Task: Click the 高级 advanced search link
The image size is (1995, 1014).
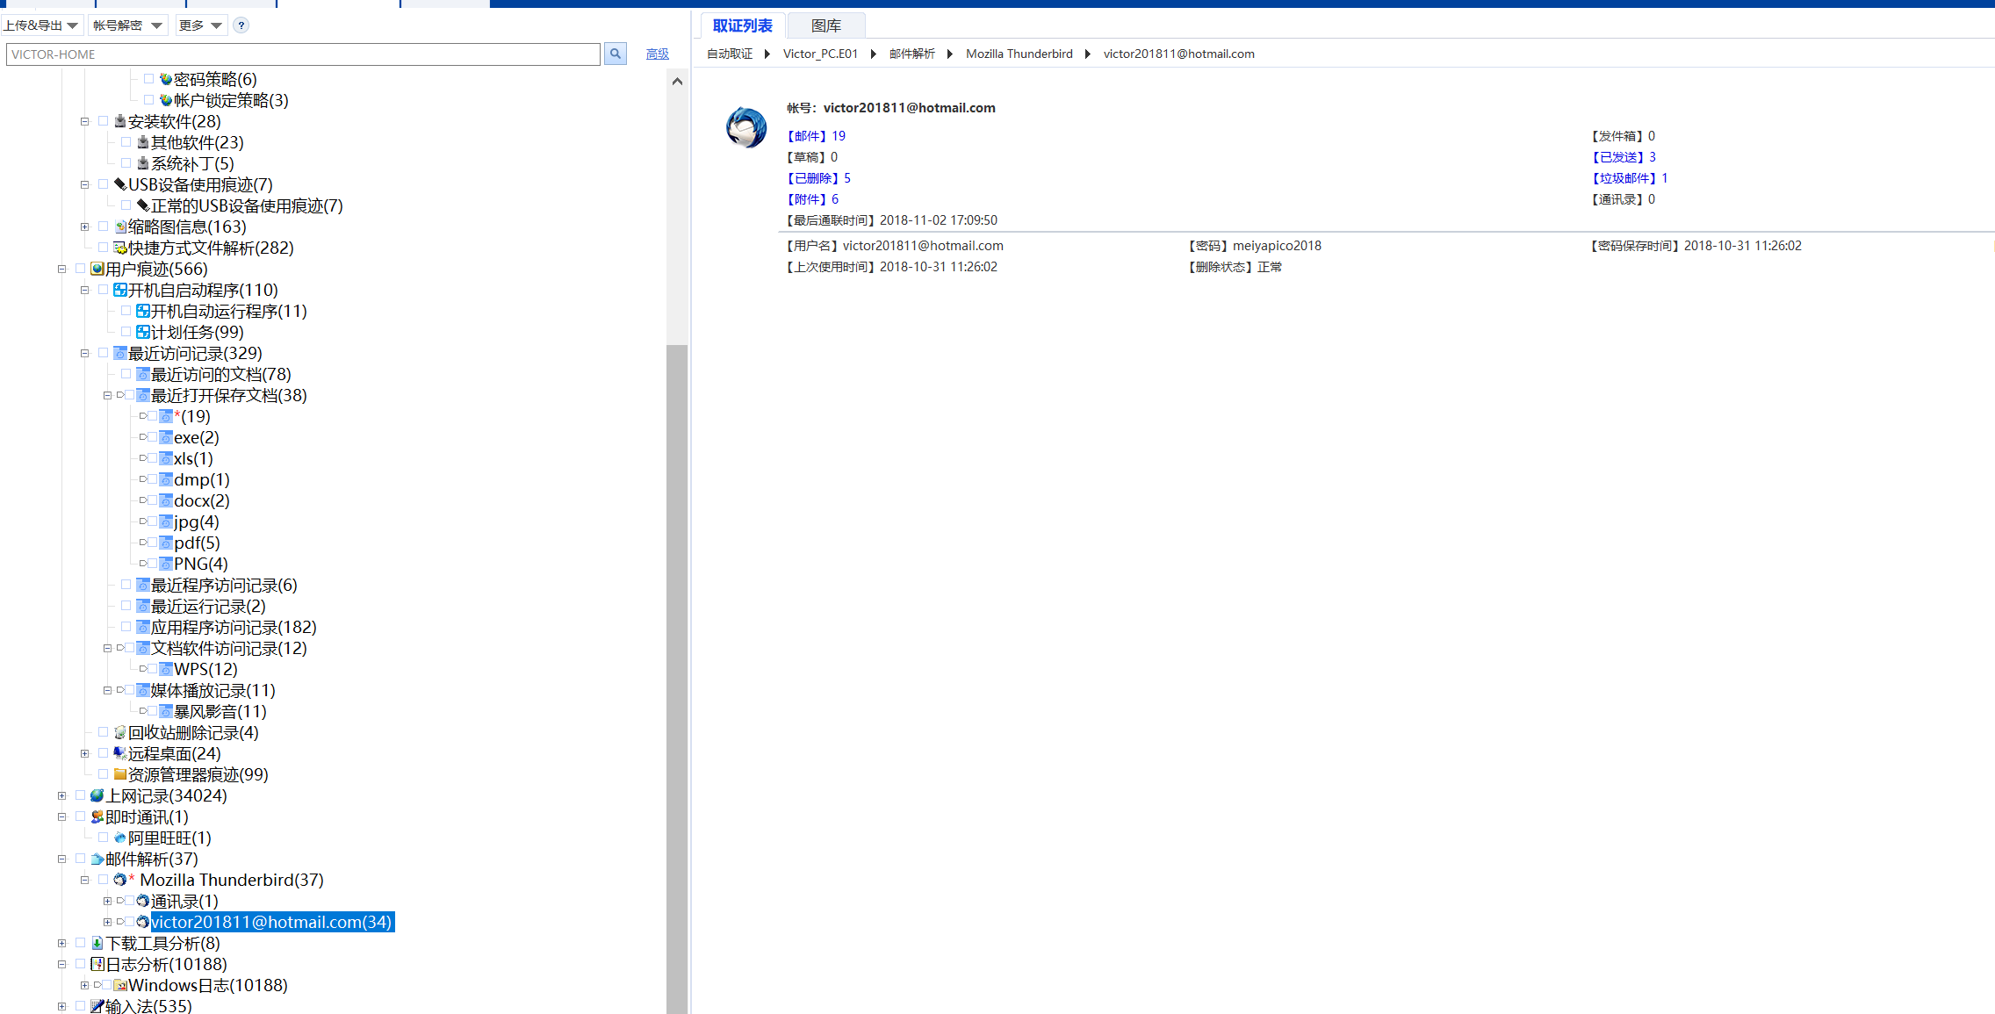Action: coord(657,54)
